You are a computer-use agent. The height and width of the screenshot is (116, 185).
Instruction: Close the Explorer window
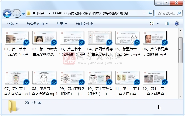pyautogui.click(x=176, y=3)
